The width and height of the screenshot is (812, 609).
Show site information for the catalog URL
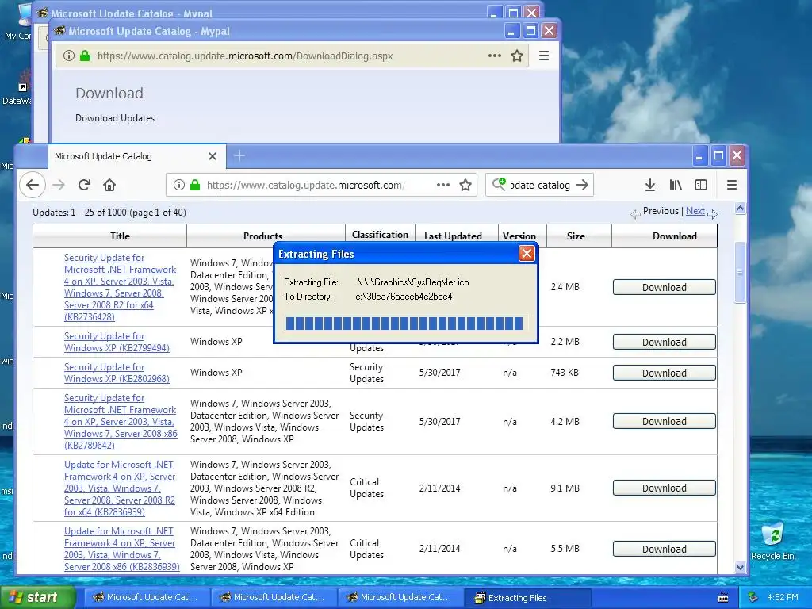(x=178, y=185)
